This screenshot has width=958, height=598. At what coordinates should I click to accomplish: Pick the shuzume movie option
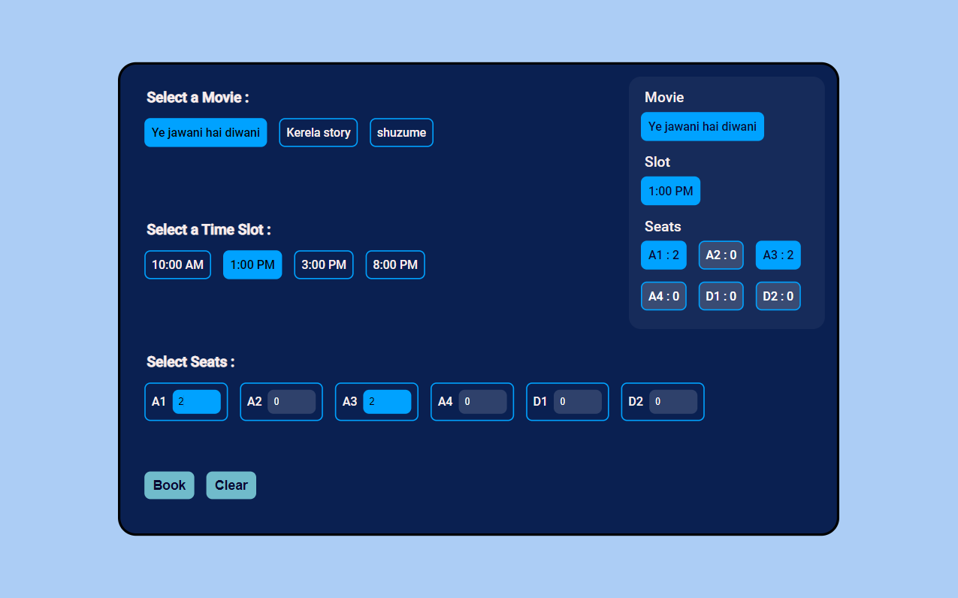tap(401, 132)
